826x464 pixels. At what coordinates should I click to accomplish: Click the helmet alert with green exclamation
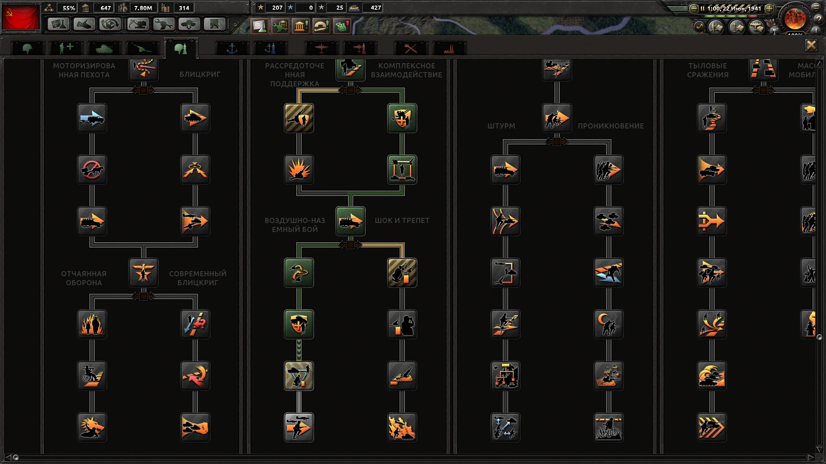coord(321,26)
